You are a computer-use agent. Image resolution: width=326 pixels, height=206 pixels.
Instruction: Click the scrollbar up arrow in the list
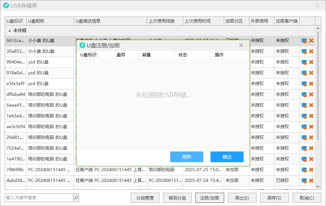(318, 28)
